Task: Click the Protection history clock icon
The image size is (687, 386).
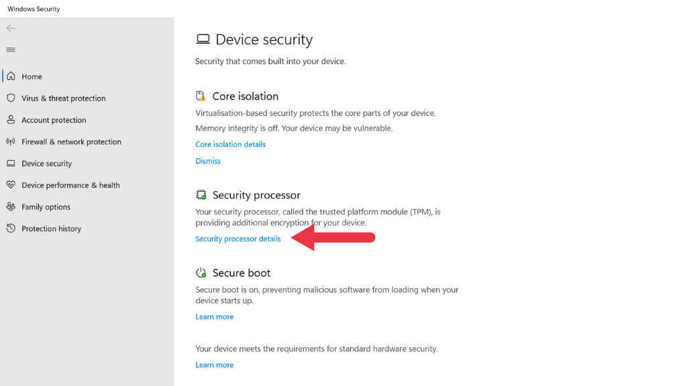Action: [x=11, y=229]
